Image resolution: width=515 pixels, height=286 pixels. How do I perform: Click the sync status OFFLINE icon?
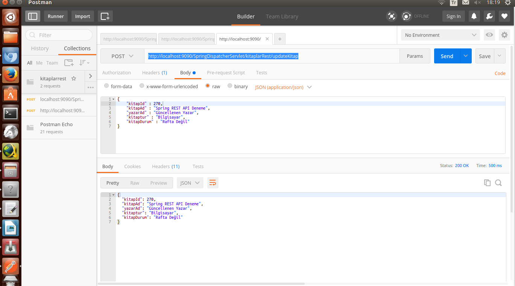tap(406, 16)
